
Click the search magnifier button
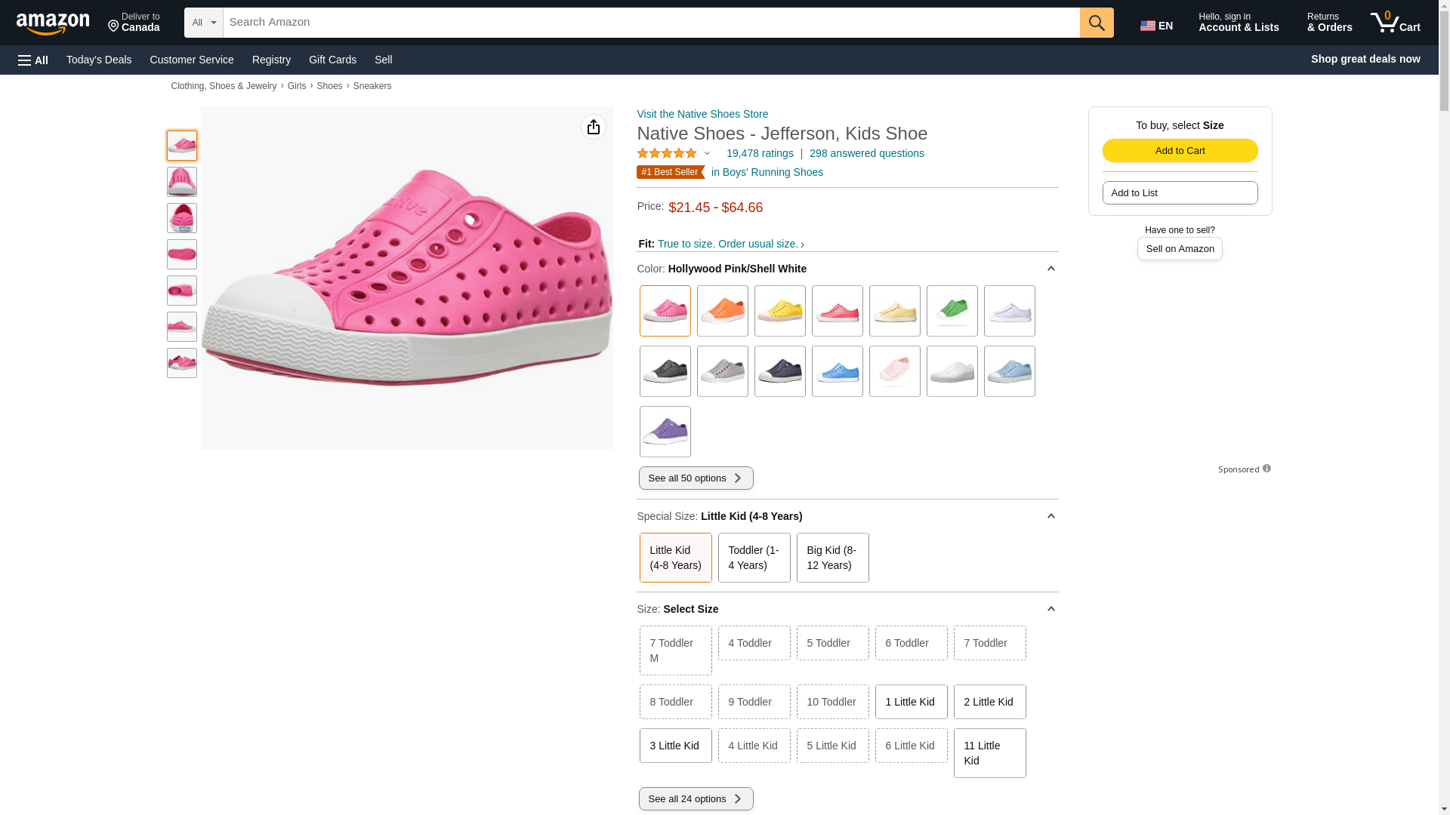coord(1096,23)
